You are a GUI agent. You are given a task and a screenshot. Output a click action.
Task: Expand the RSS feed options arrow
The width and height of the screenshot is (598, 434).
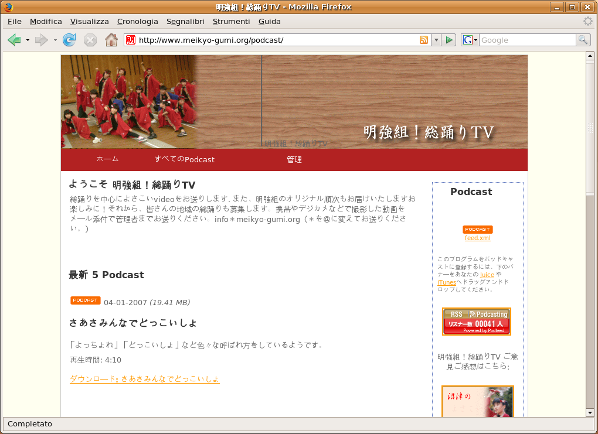tap(435, 40)
